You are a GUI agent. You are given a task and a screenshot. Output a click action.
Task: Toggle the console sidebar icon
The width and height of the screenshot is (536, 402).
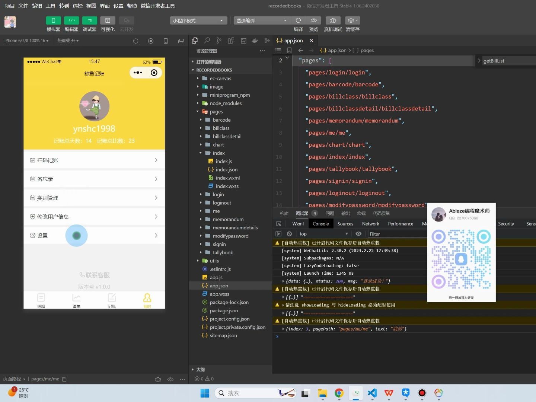pos(278,234)
